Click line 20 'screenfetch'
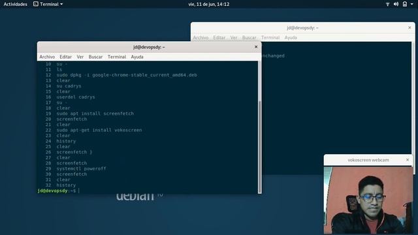418x235 pixels. coord(71,119)
